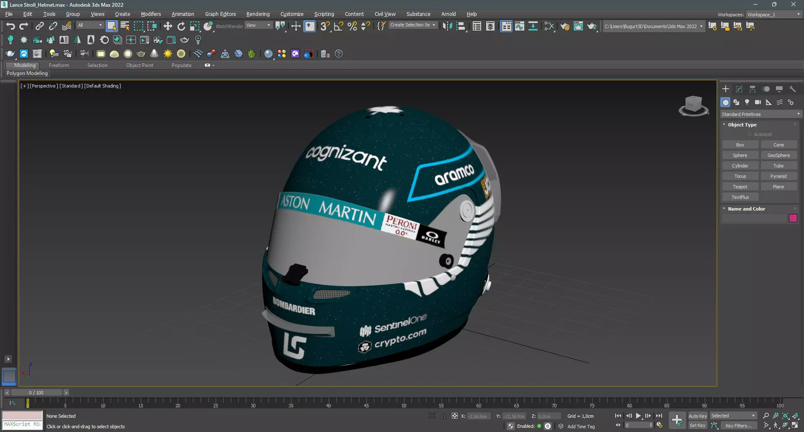The image size is (804, 432).
Task: Switch to the Modify panel tab
Action: 739,89
